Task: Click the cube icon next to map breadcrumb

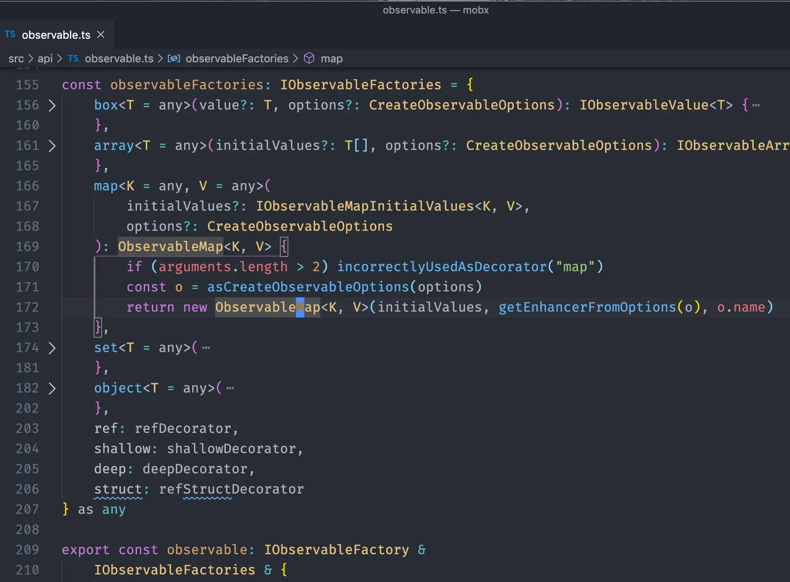Action: (x=309, y=59)
